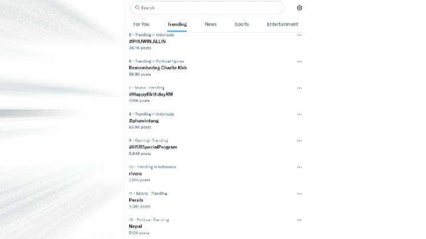Open the #HSRSpecialProgram gaming trend
The height and width of the screenshot is (239, 426).
[153, 147]
